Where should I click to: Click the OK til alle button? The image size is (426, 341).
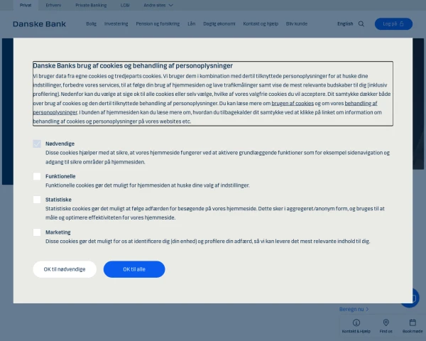pyautogui.click(x=134, y=269)
